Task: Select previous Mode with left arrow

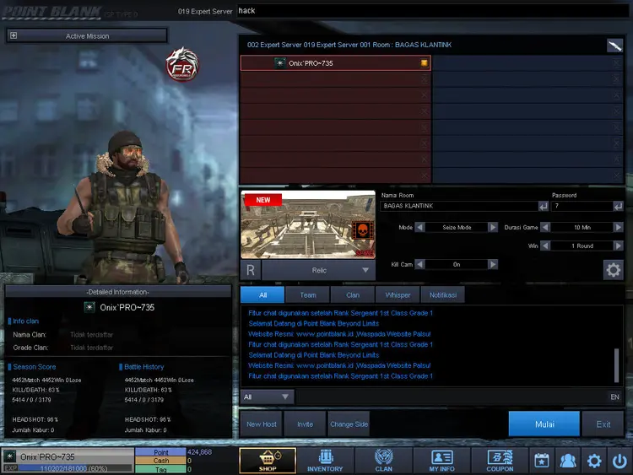Action: [x=419, y=227]
